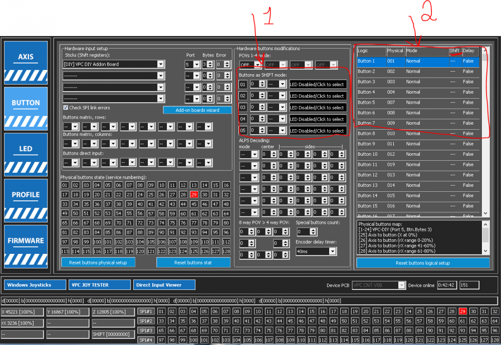Select physical button 128 in state grid
The height and width of the screenshot is (345, 501).
[x=226, y=251]
